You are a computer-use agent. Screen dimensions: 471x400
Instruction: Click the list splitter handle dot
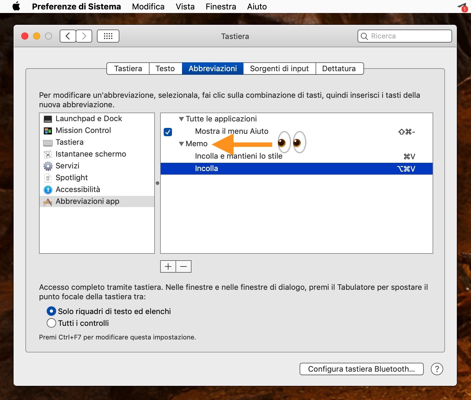[157, 183]
